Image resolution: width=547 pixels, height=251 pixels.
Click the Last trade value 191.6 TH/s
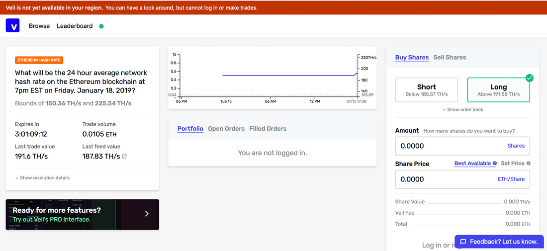[31, 156]
